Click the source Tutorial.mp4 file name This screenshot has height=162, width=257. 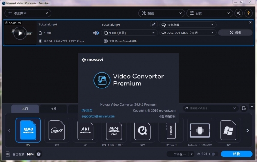tap(48, 24)
